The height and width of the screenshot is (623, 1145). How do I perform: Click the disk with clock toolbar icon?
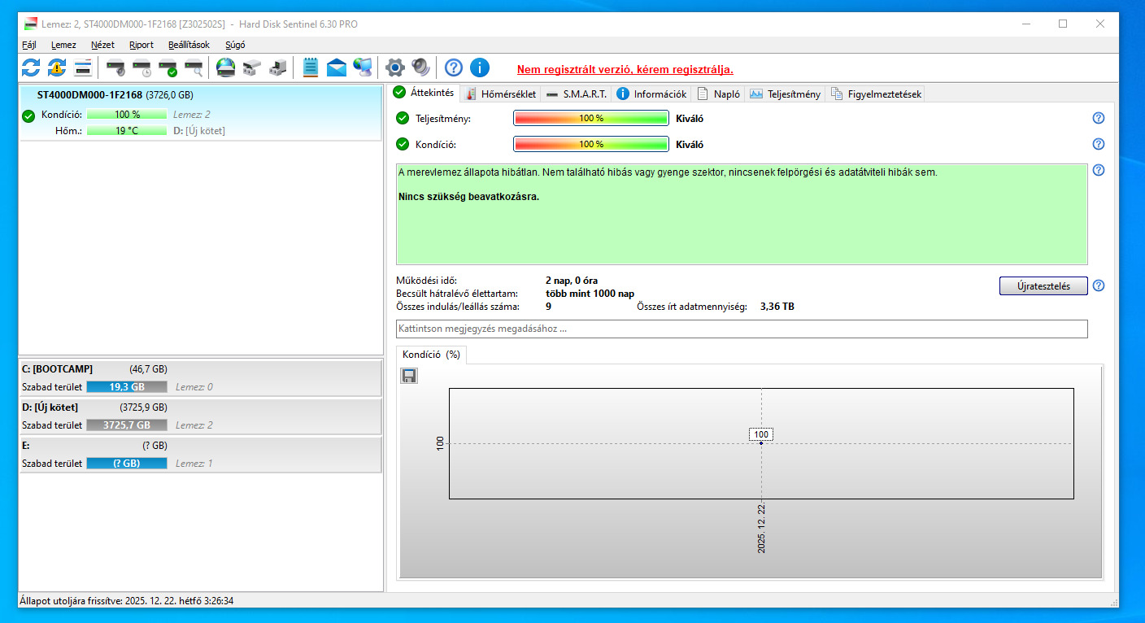point(141,68)
